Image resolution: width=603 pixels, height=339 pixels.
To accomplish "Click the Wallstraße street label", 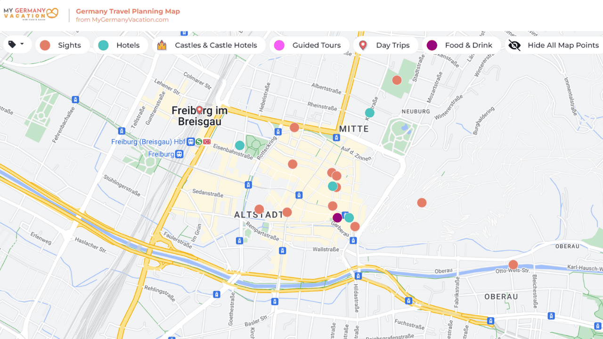I will click(326, 250).
